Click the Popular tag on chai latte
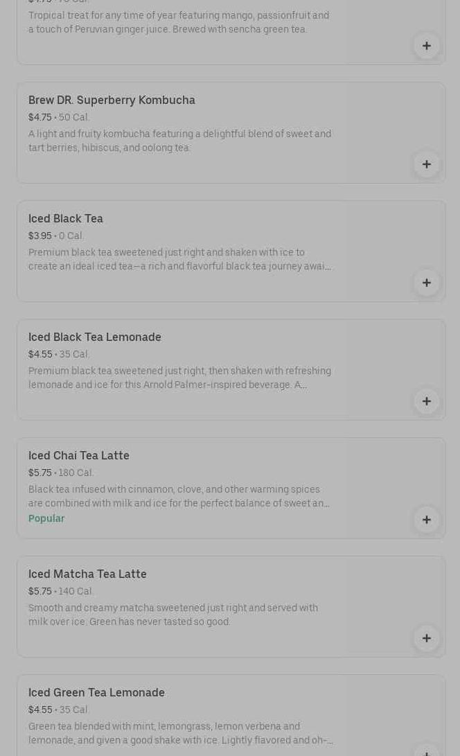The image size is (460, 756). [46, 518]
